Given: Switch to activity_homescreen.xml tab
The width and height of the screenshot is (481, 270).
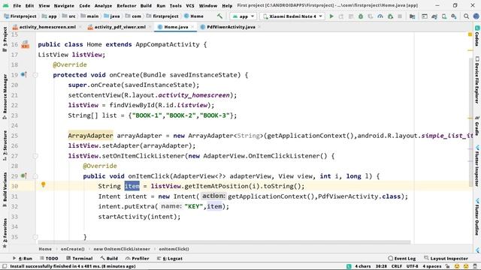Looking at the screenshot, I should 47,27.
